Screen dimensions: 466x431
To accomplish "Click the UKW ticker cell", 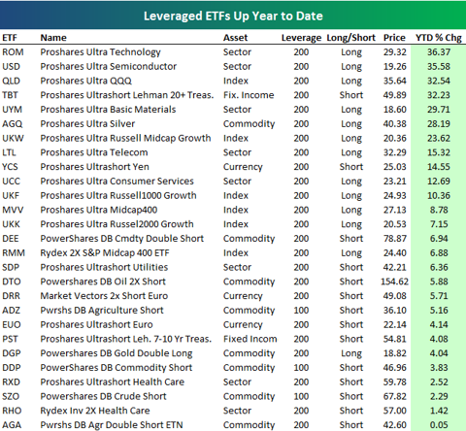I will click(13, 138).
